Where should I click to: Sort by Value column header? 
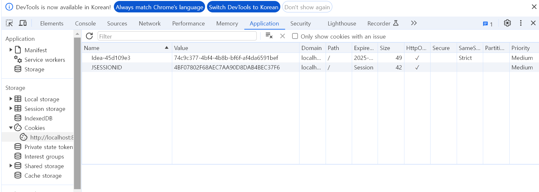pos(236,48)
